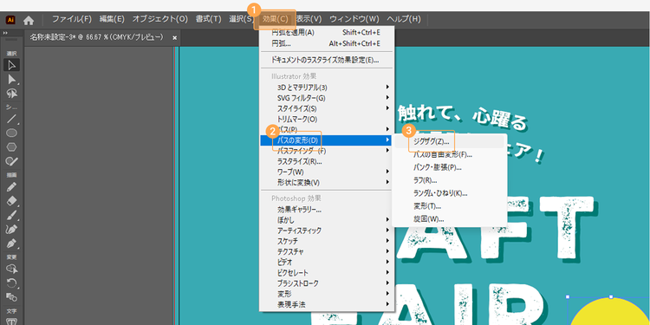Expand the ぼかし submenu
The height and width of the screenshot is (325, 650).
coord(327,220)
